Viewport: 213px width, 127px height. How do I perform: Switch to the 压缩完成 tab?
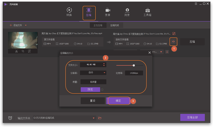(x=115, y=25)
